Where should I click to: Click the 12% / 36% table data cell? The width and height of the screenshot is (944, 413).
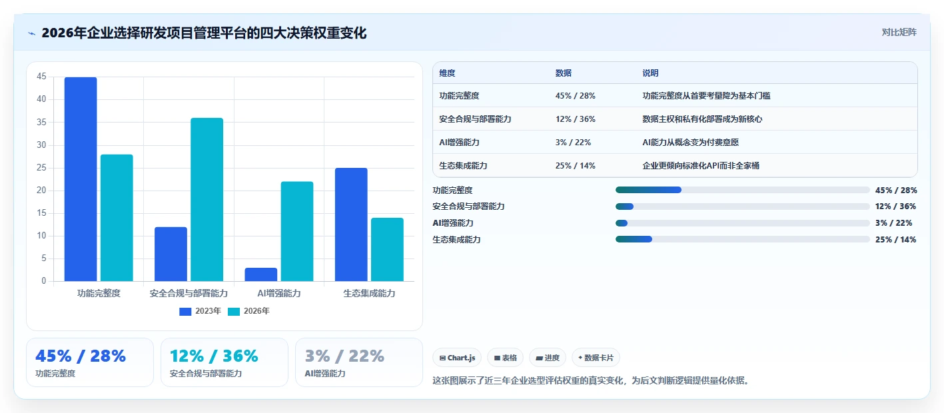pos(575,119)
